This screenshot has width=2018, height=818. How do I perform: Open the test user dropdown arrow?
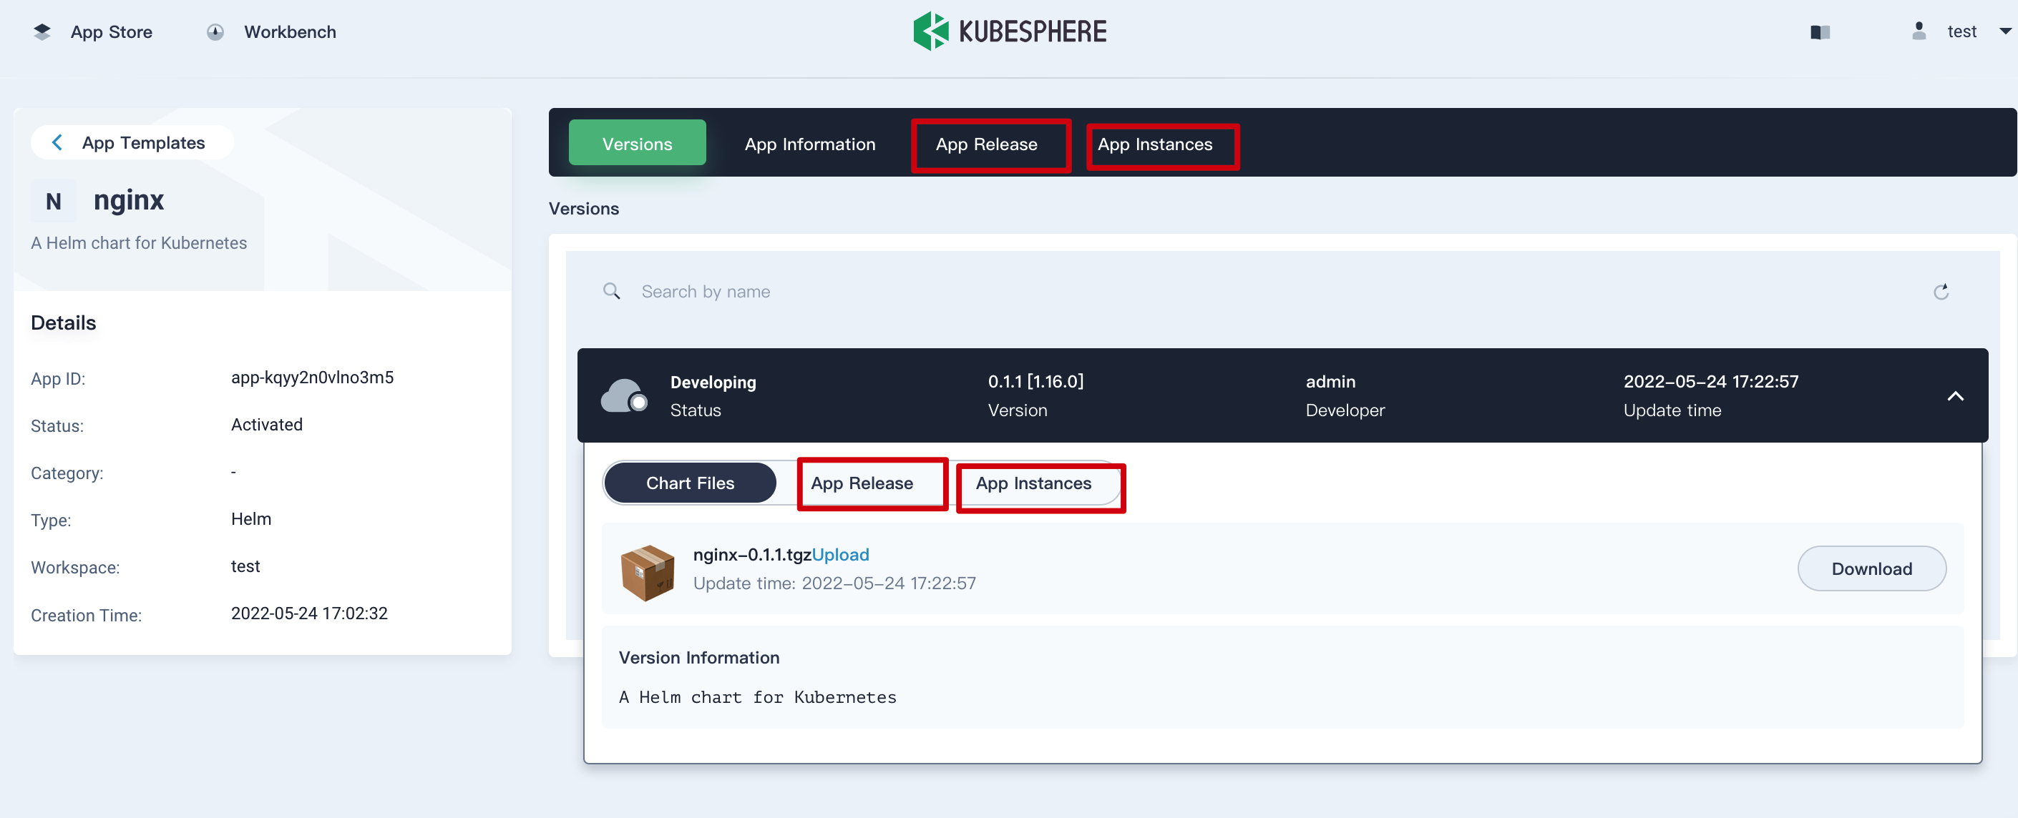click(x=2004, y=32)
